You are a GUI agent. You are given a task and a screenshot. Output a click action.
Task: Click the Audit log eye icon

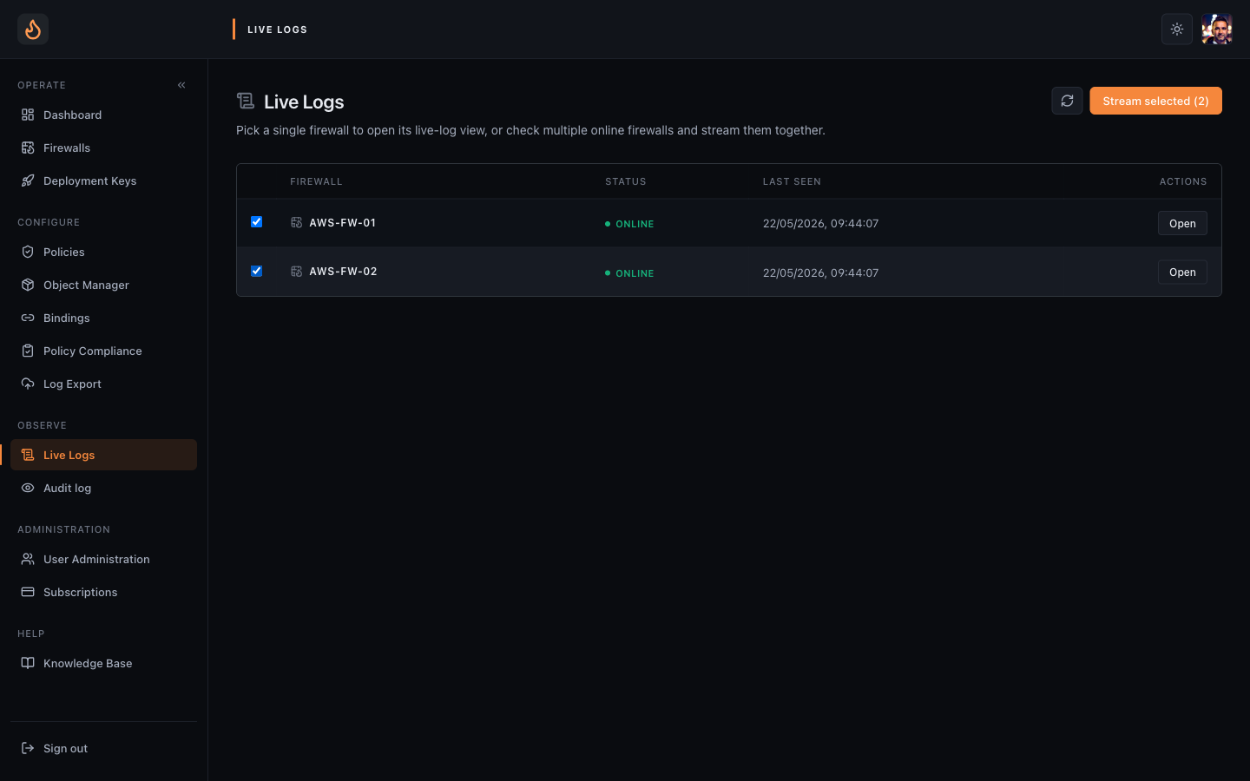[x=28, y=488]
